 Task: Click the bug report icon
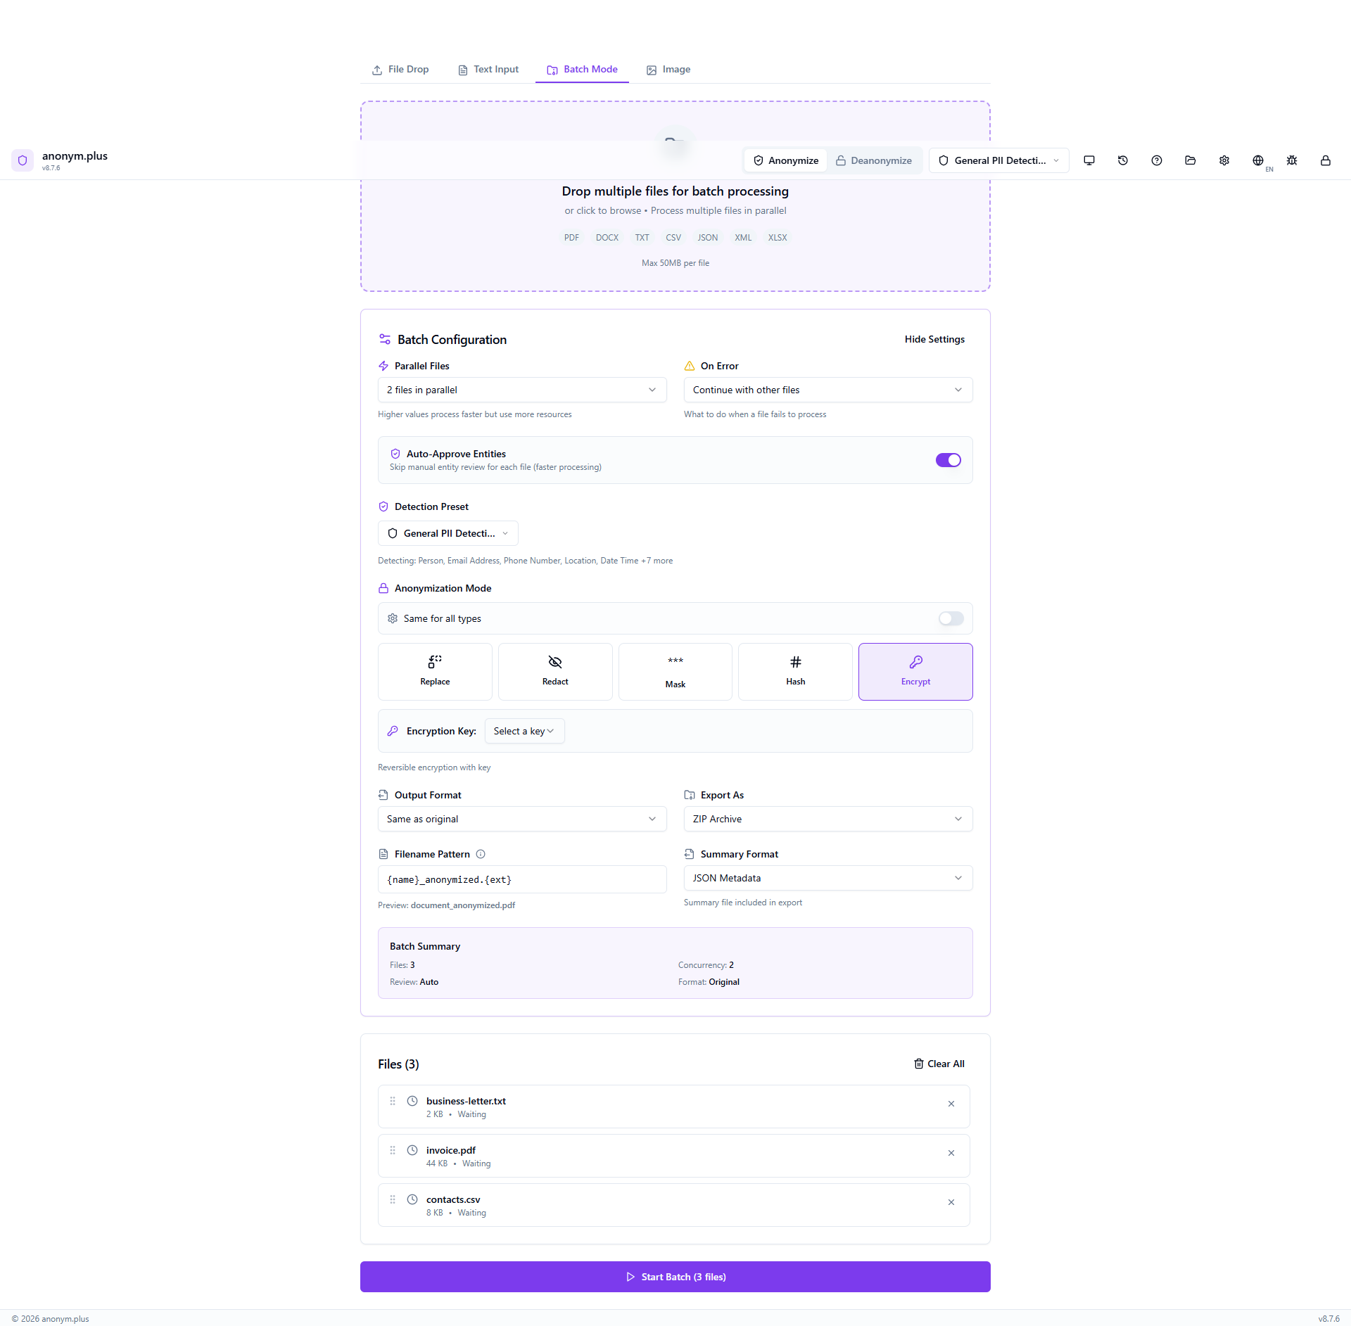click(1292, 160)
